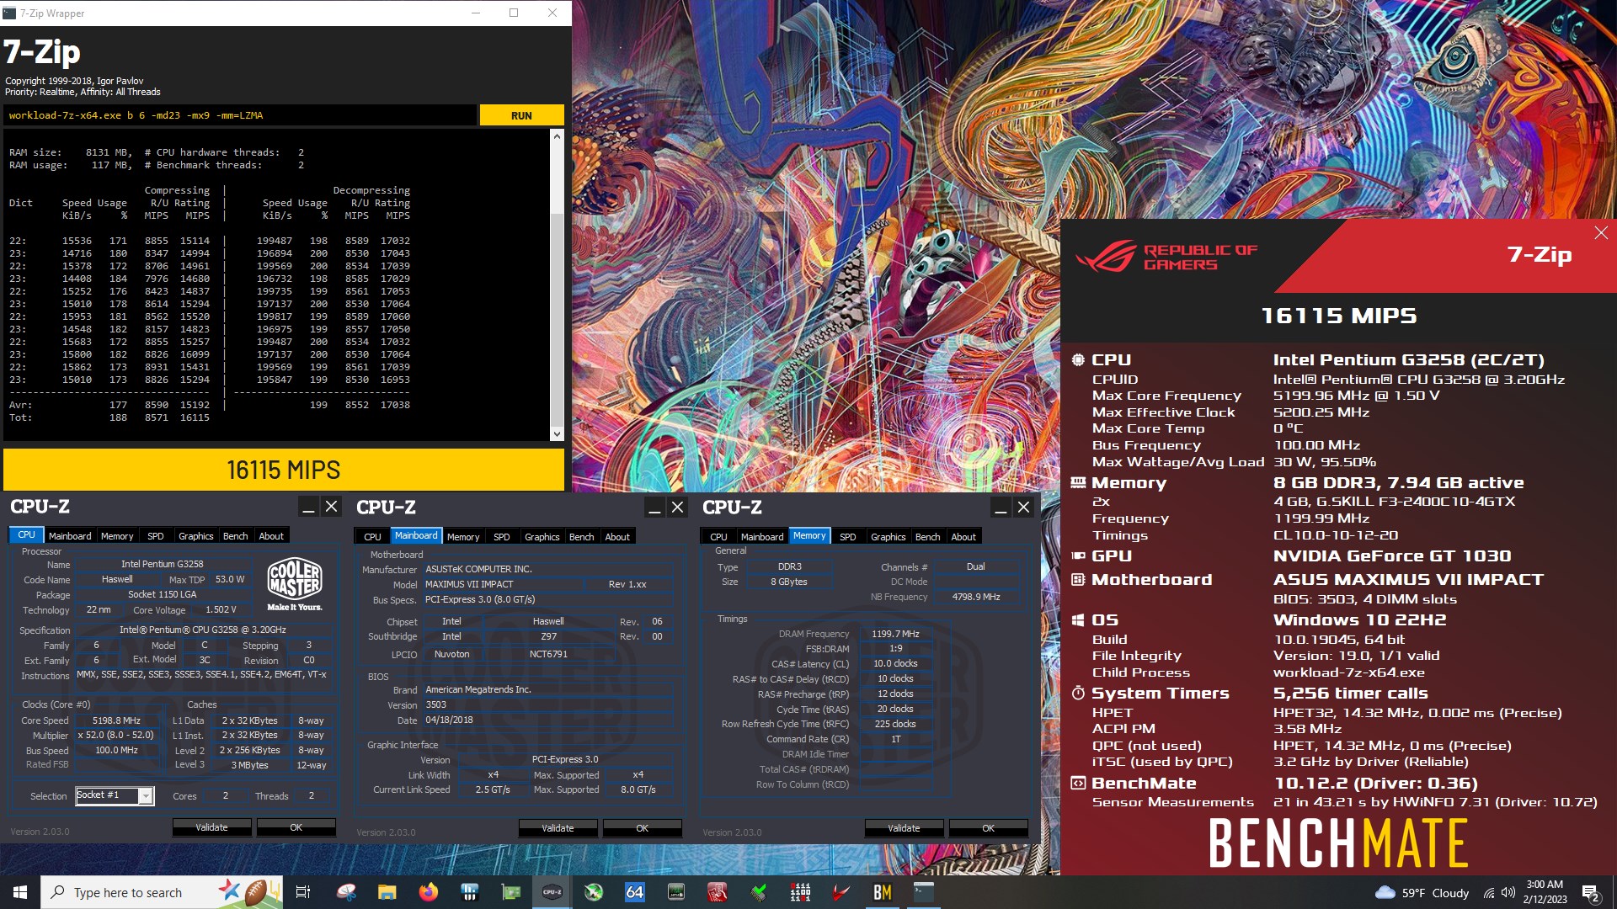Close the BenchMate 7-Zip result overlay
Screen dimensions: 1617x909
coord(1601,232)
